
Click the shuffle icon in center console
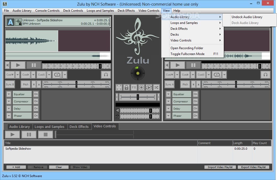click(x=156, y=87)
